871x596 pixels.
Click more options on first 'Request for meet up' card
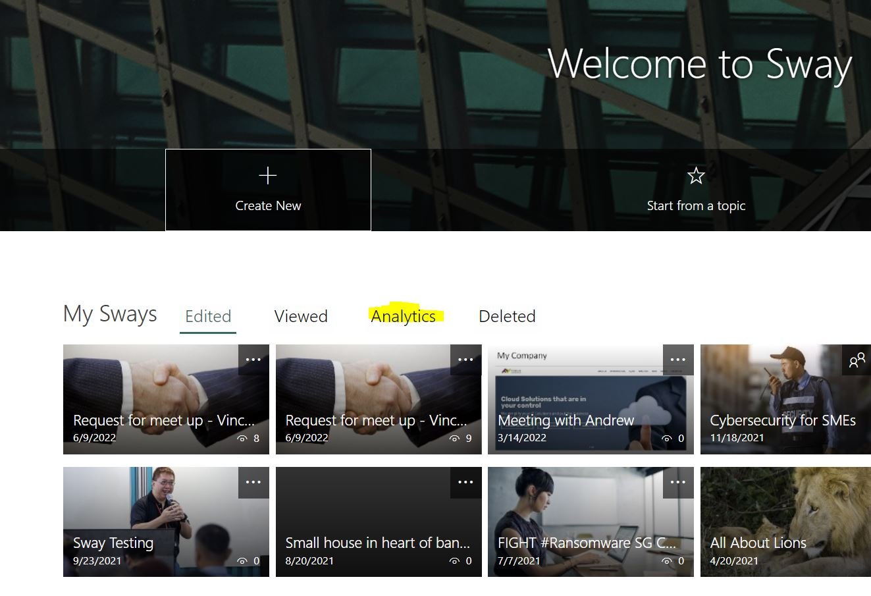coord(253,360)
